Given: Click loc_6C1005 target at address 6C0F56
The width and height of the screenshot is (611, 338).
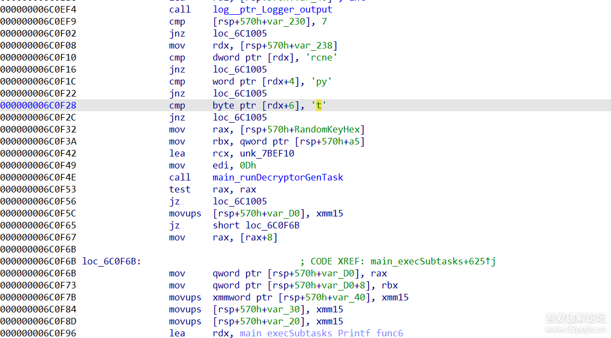Looking at the screenshot, I should pyautogui.click(x=240, y=201).
